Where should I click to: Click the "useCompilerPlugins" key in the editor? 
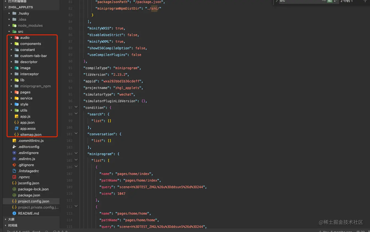tap(107, 55)
